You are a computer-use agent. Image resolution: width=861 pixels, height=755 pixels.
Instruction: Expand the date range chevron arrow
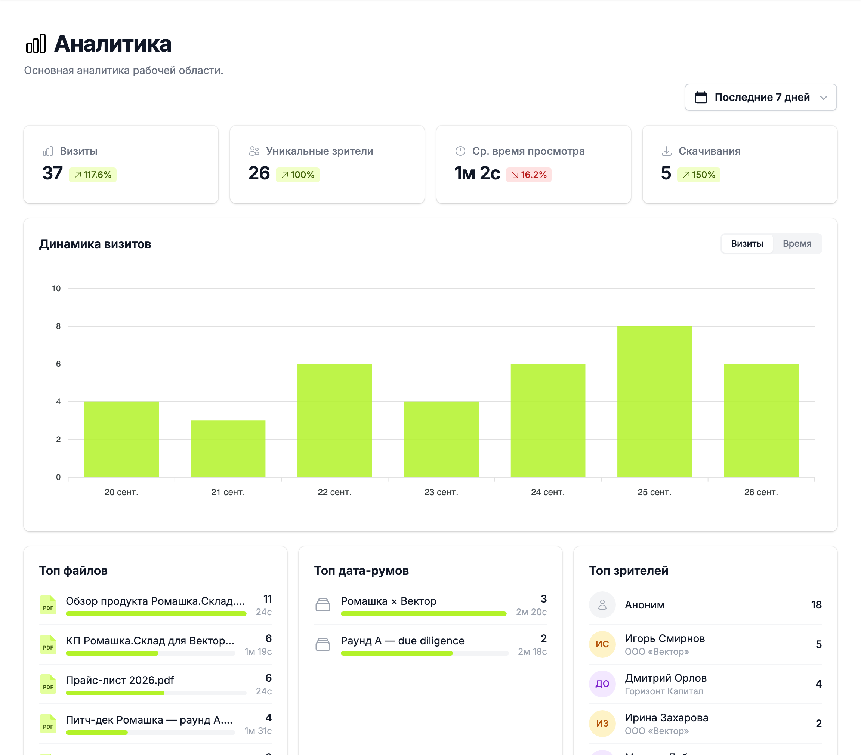[824, 98]
